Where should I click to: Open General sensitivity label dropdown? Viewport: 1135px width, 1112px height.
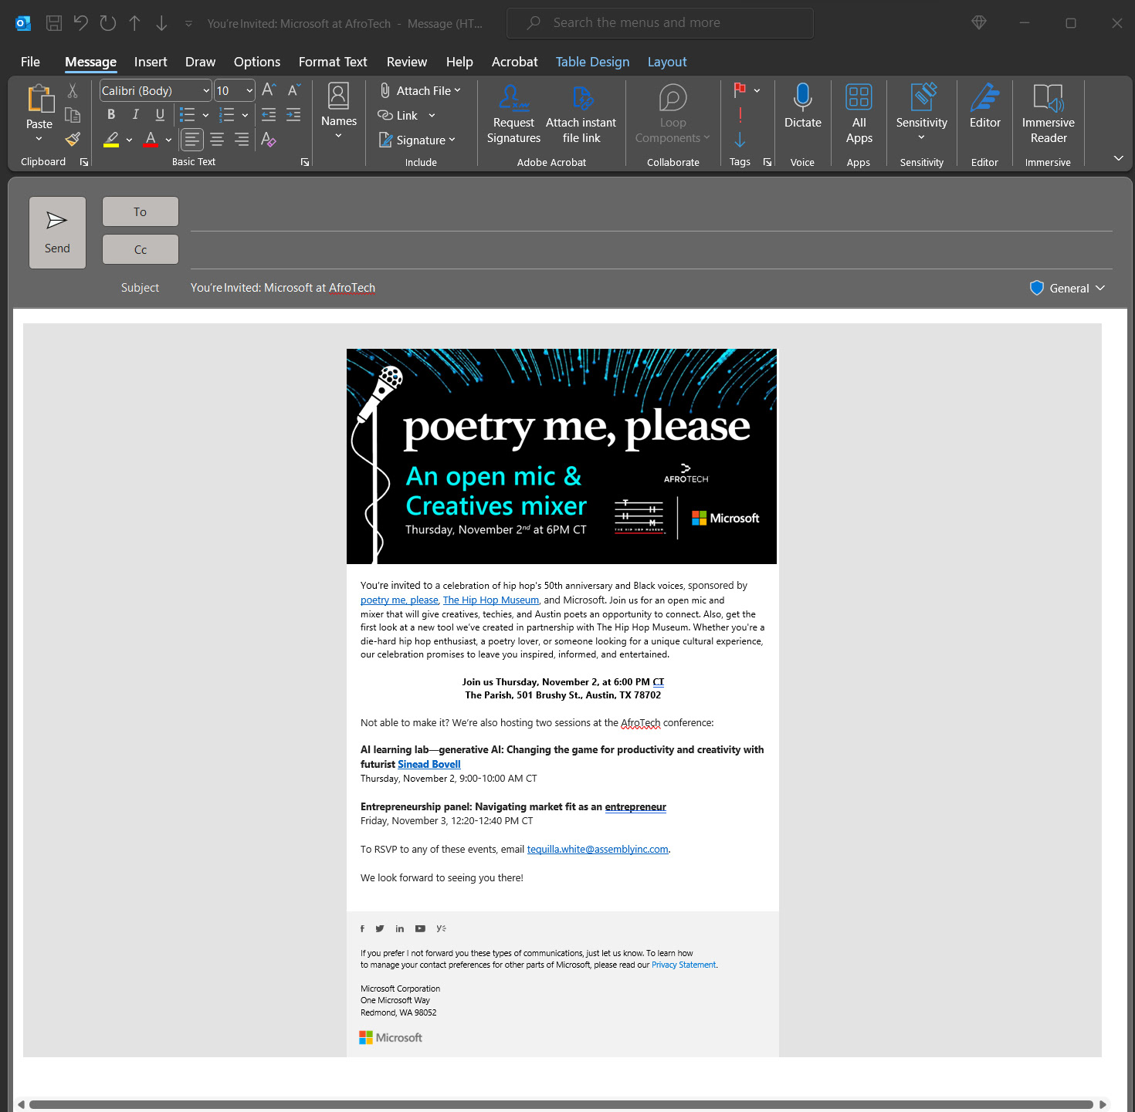point(1069,288)
